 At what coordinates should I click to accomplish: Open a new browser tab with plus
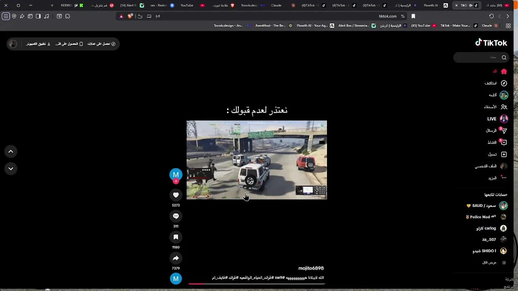(52, 5)
